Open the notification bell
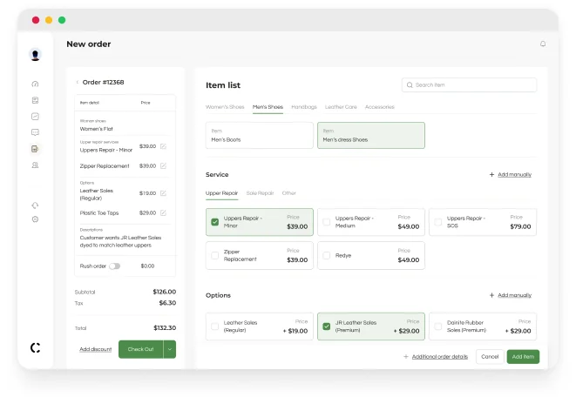This screenshot has height=404, width=576. point(543,44)
